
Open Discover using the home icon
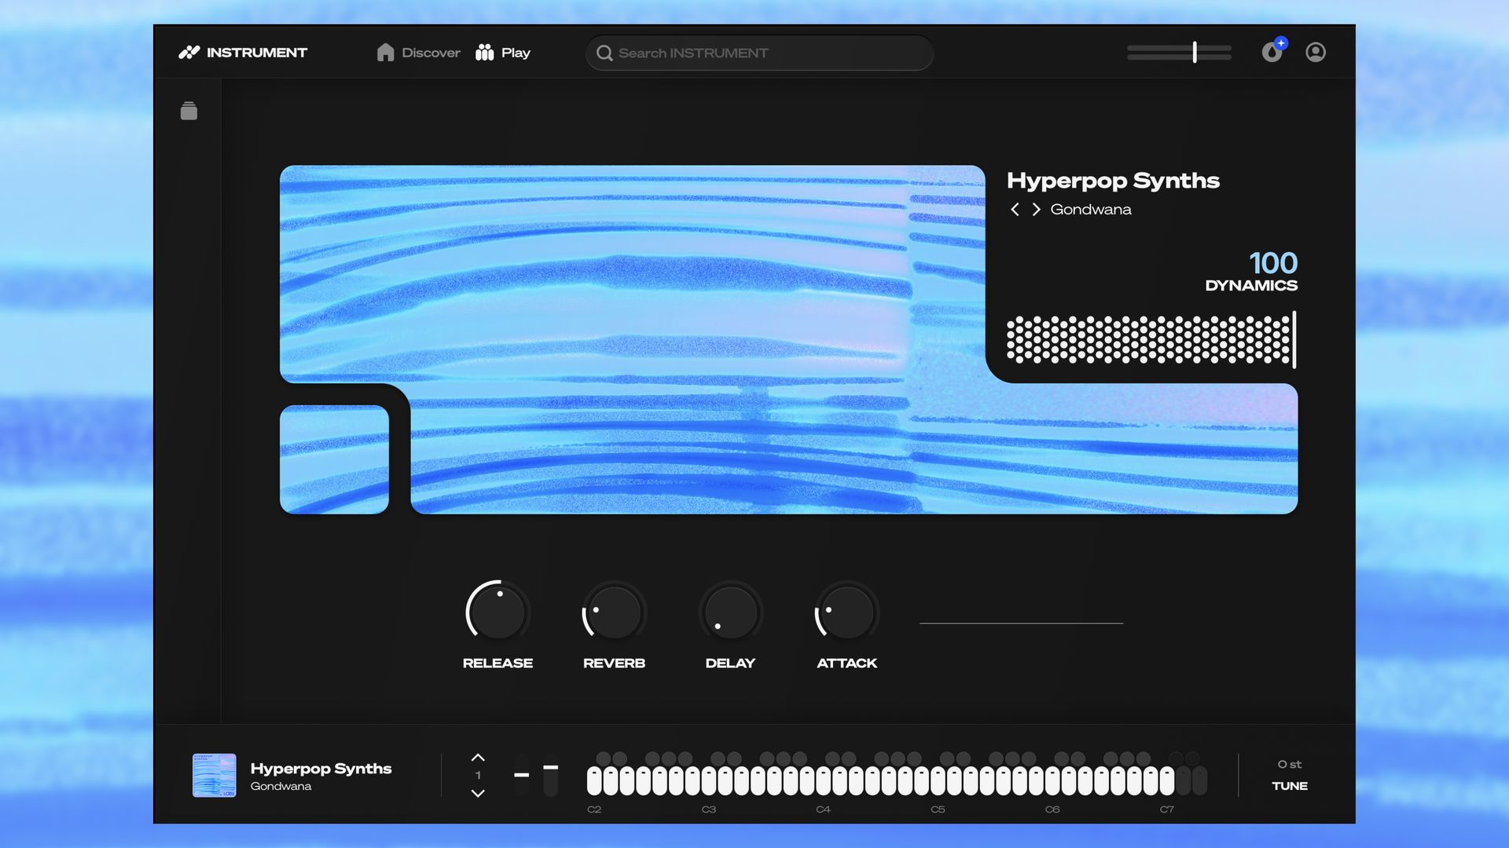coord(385,52)
